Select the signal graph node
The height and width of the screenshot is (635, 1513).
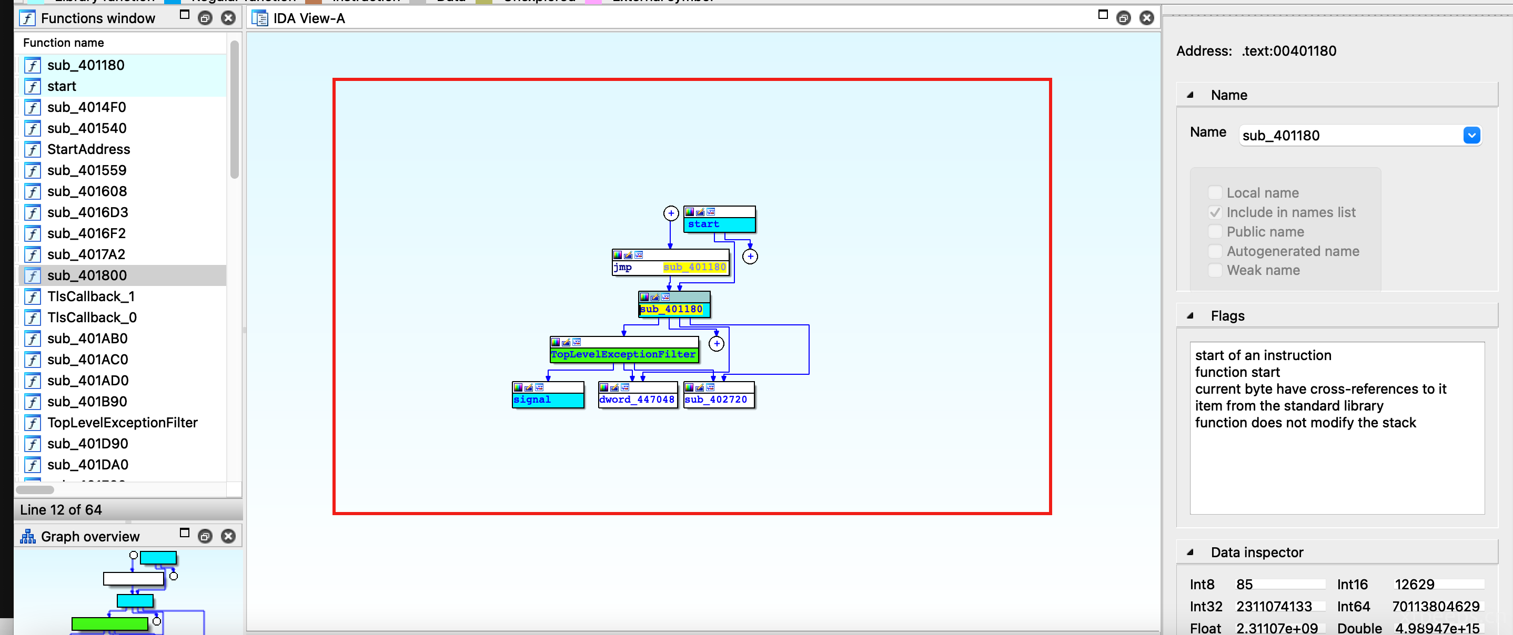[x=548, y=394]
